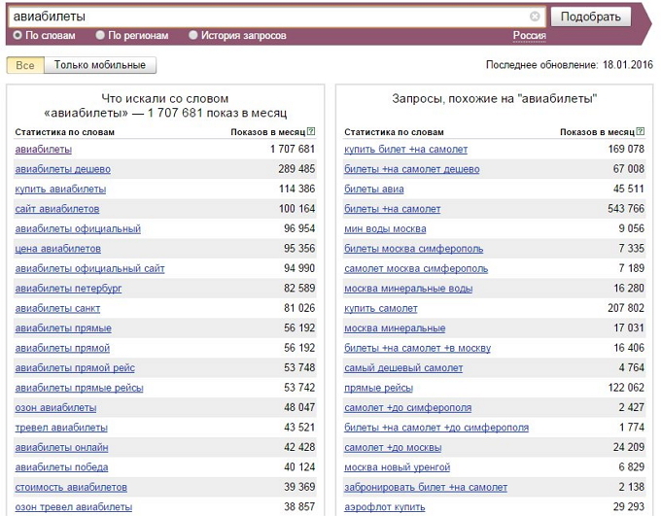Select the История запросов radio button
The image size is (661, 516).
tap(193, 35)
